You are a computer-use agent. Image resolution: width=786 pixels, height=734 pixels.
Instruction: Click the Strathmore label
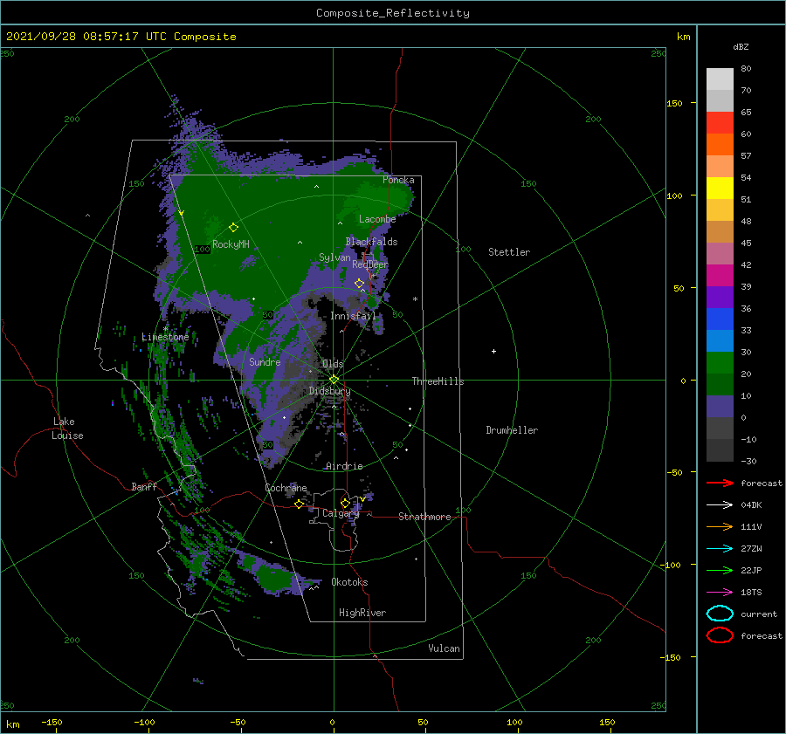[424, 517]
